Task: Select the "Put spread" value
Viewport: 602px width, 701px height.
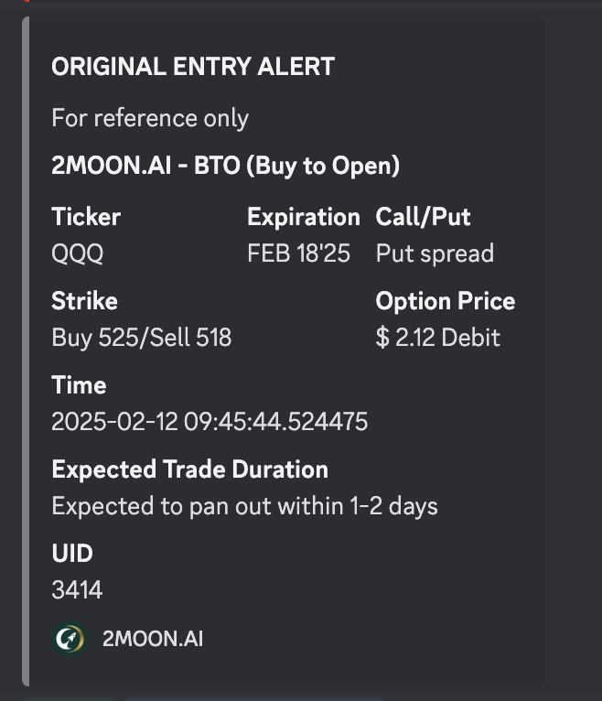Action: click(x=435, y=253)
